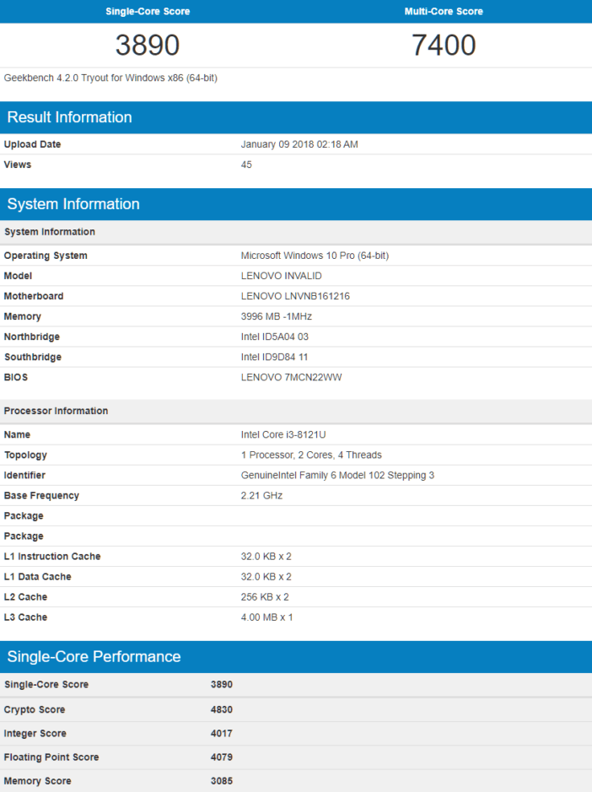Select the Geekbench 4.2.0 Tryout version text
This screenshot has height=792, width=592.
tap(110, 78)
